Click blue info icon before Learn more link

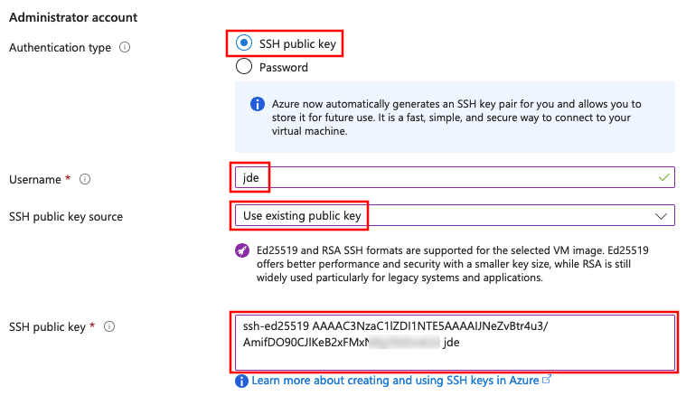tap(241, 382)
